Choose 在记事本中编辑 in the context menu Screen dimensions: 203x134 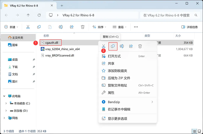pyautogui.click(x=128, y=109)
